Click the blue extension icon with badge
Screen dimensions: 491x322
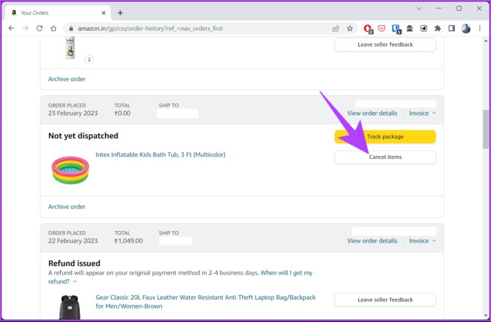pyautogui.click(x=396, y=29)
